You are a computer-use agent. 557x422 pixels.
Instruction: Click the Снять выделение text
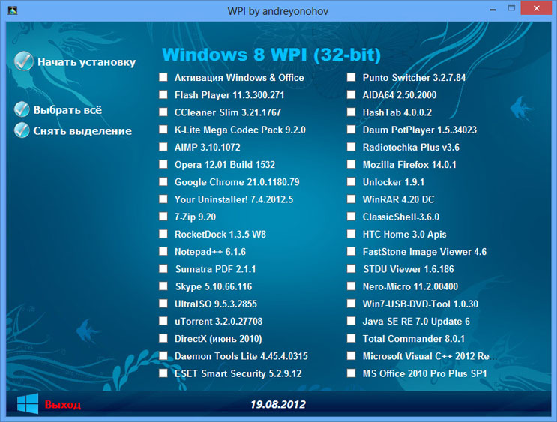82,131
